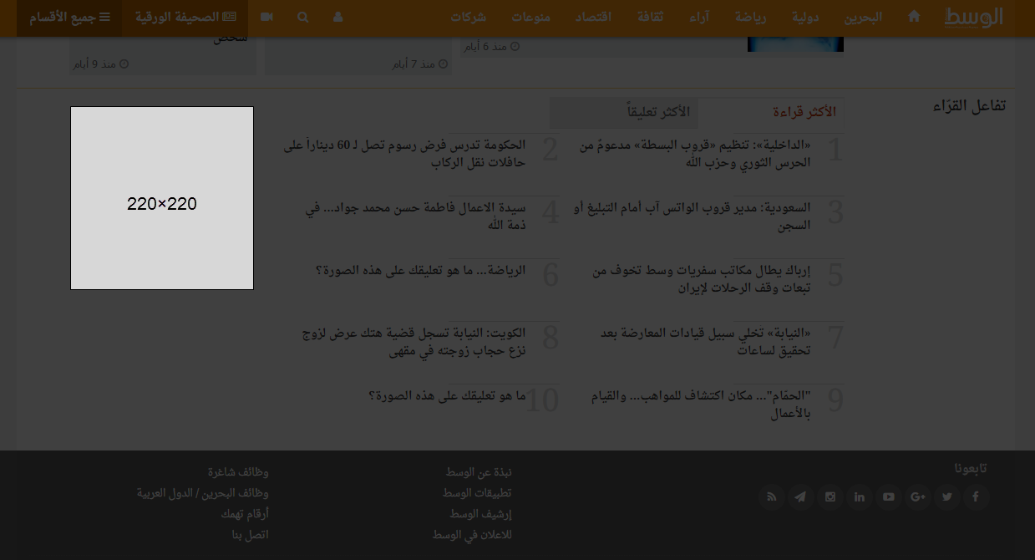
Task: Open شركات navigation item
Action: [x=469, y=18]
